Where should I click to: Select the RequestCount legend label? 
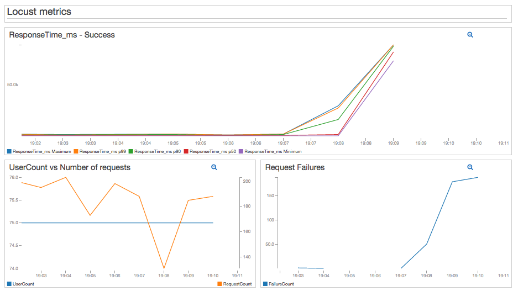click(237, 284)
